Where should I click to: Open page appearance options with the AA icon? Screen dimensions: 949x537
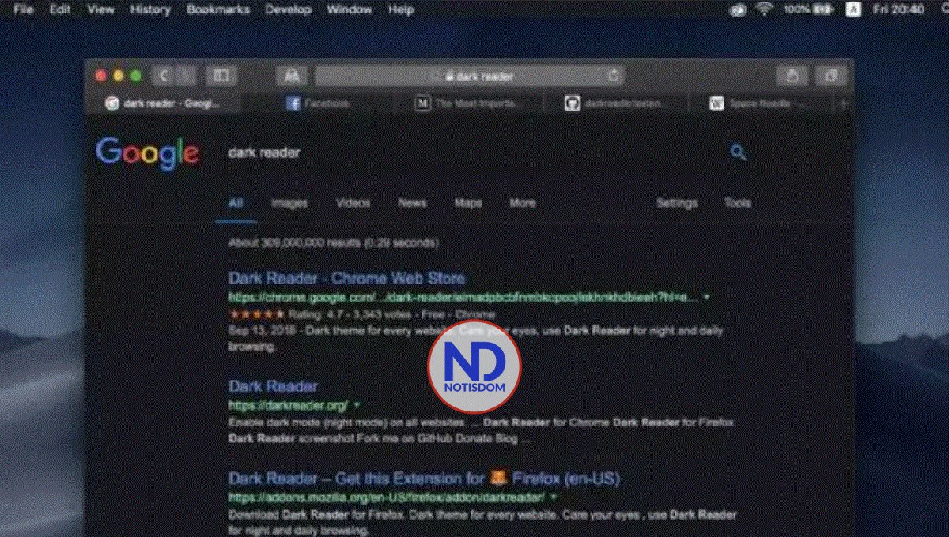(x=291, y=75)
